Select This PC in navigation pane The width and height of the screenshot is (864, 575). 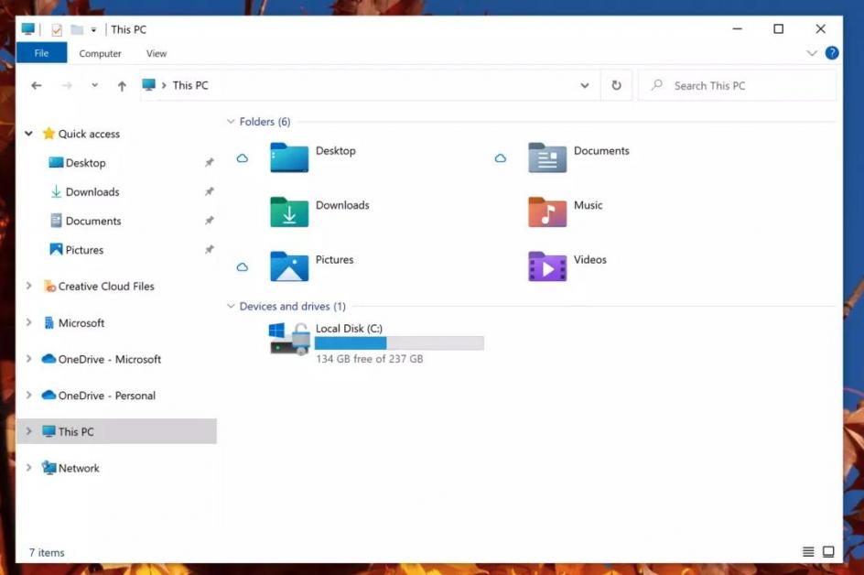pos(117,431)
